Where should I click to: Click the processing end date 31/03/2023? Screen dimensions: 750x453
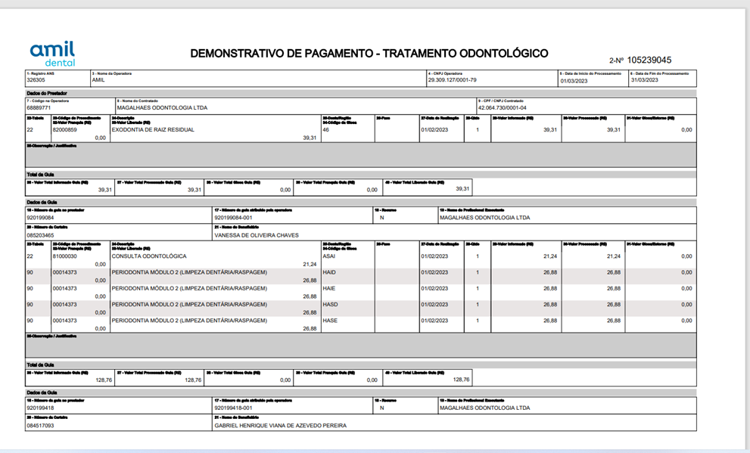645,80
